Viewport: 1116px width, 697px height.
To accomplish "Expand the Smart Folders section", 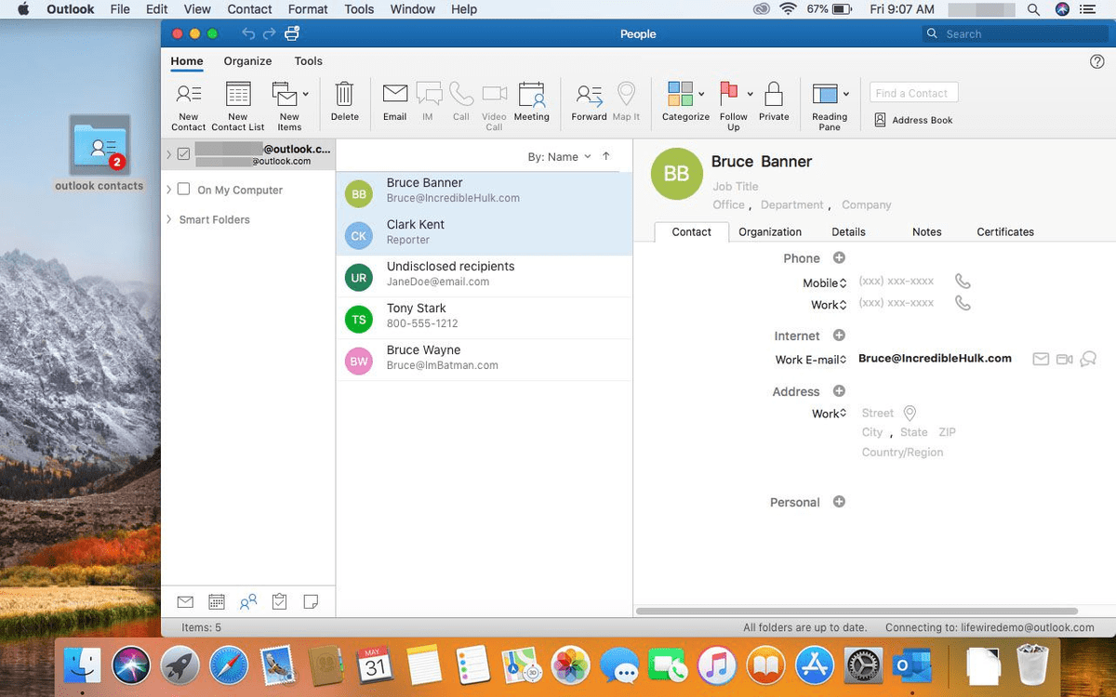I will pyautogui.click(x=170, y=219).
